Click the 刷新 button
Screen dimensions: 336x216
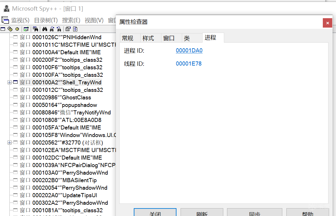(x=202, y=213)
